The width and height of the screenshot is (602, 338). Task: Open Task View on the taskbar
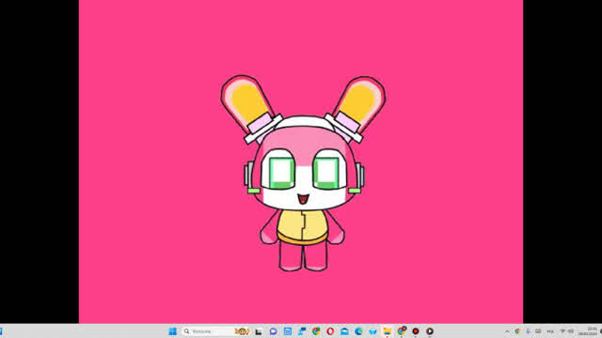[259, 331]
